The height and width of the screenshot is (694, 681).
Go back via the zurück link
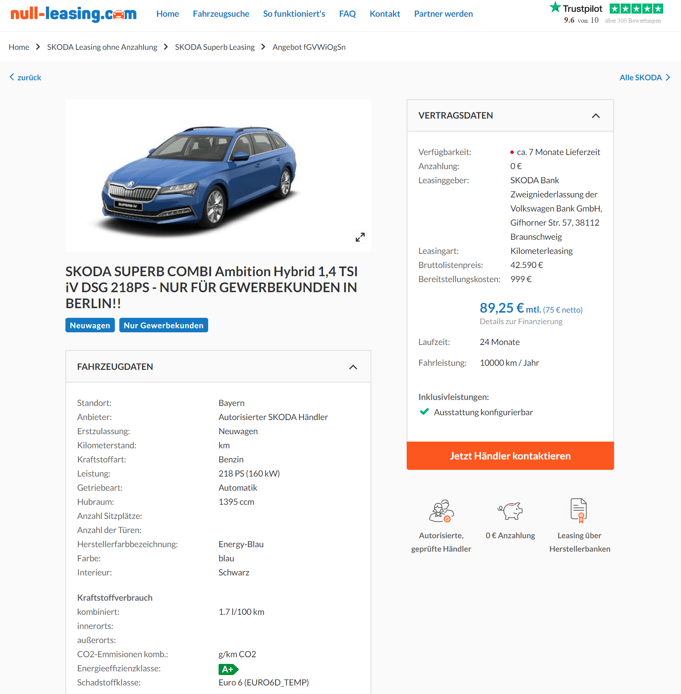[x=25, y=77]
